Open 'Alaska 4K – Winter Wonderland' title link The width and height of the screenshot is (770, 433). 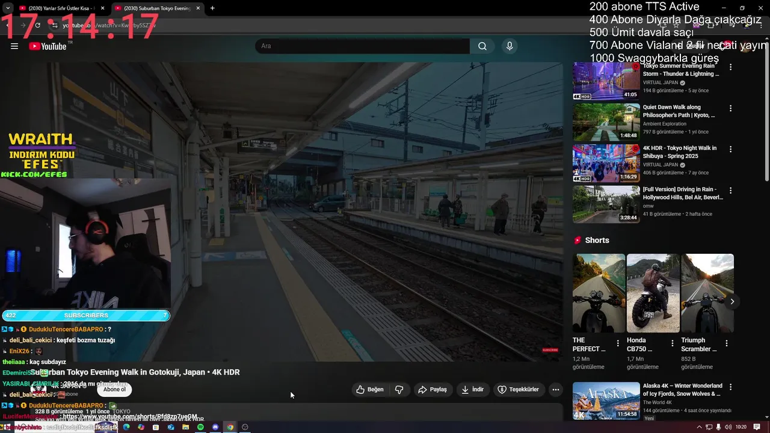[x=683, y=390]
